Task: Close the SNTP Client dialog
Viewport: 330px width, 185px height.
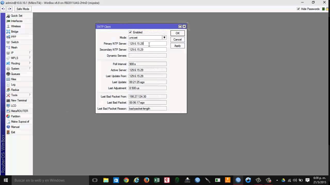Action: tap(184, 26)
